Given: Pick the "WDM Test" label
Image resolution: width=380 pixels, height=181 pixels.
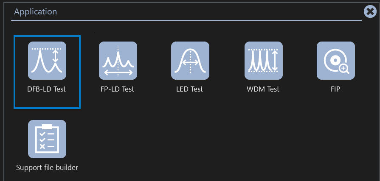Looking at the screenshot, I should [263, 89].
